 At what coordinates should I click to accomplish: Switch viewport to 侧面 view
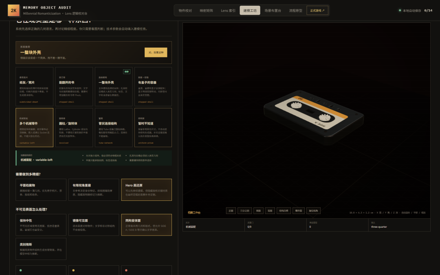click(258, 211)
